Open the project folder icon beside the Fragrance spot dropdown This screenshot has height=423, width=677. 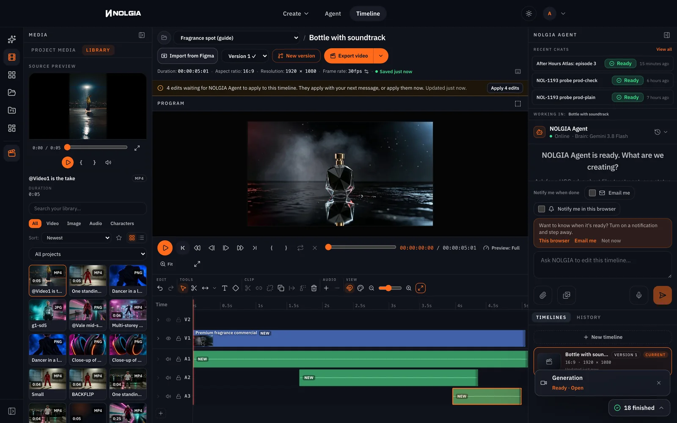click(x=164, y=38)
